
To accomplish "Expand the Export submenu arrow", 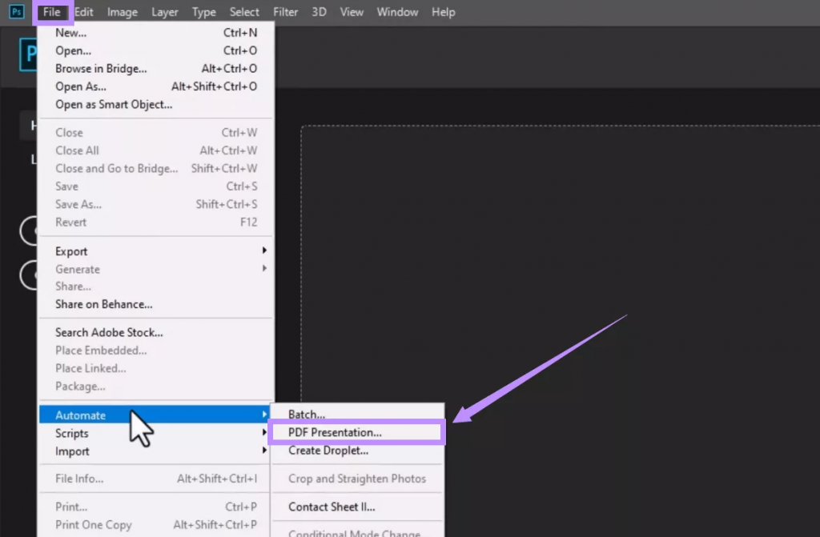I will pos(264,250).
